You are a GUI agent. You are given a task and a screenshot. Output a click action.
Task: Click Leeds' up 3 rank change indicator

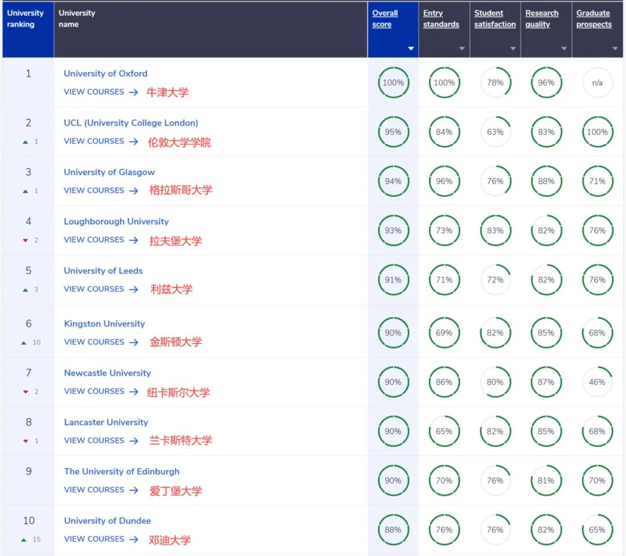(31, 290)
